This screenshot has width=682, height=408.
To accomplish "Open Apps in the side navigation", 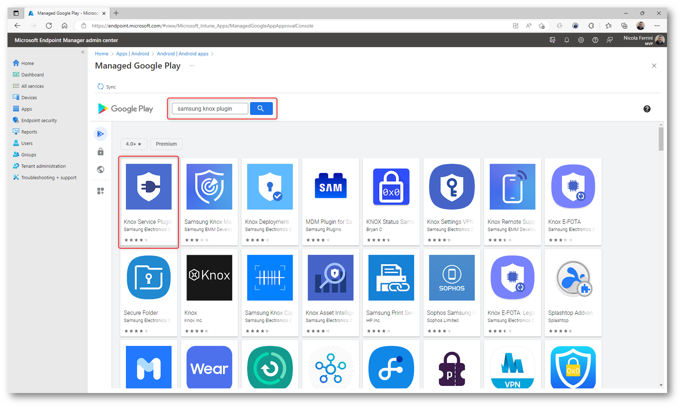I will coord(22,109).
